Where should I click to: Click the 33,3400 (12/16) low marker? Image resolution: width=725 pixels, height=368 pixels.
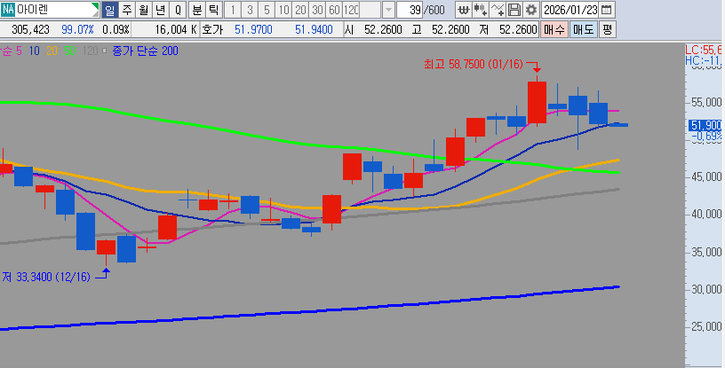click(45, 278)
